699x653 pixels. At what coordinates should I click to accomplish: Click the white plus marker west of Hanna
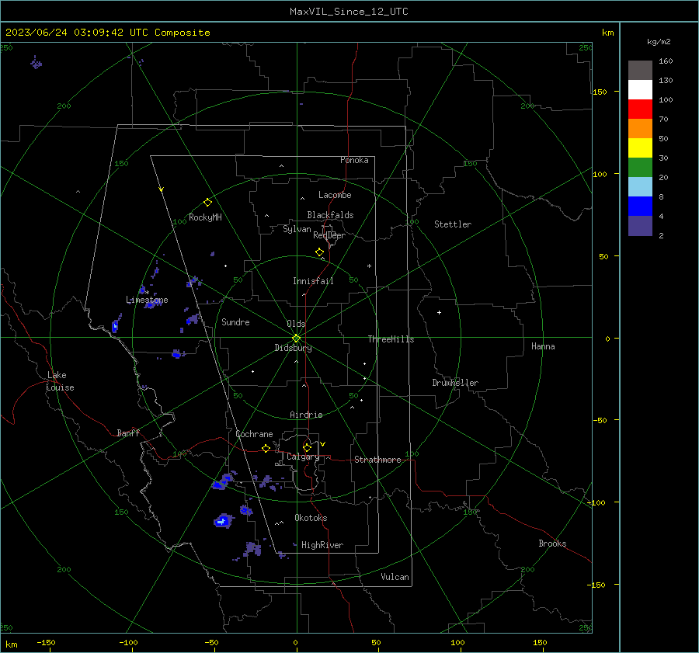click(x=439, y=312)
